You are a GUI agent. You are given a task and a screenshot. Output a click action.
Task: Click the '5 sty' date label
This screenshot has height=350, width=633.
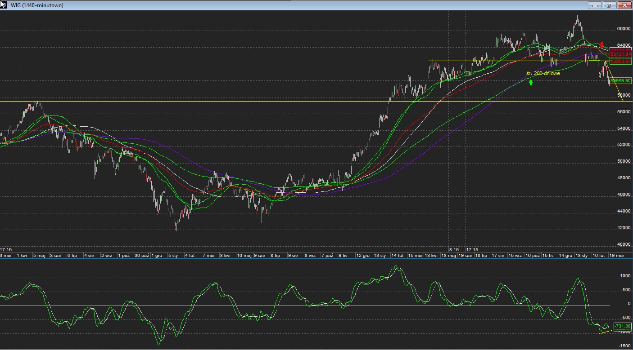pyautogui.click(x=173, y=255)
